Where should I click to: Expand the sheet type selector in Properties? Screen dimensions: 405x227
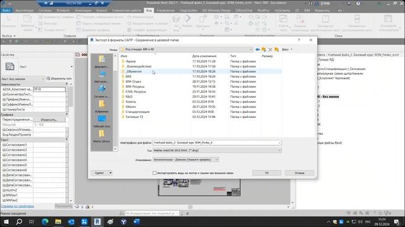[72, 67]
